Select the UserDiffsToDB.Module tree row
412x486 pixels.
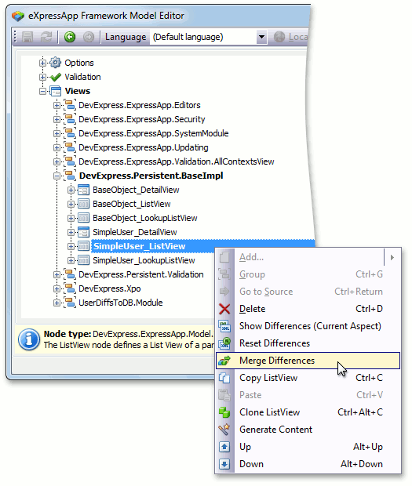tap(121, 303)
